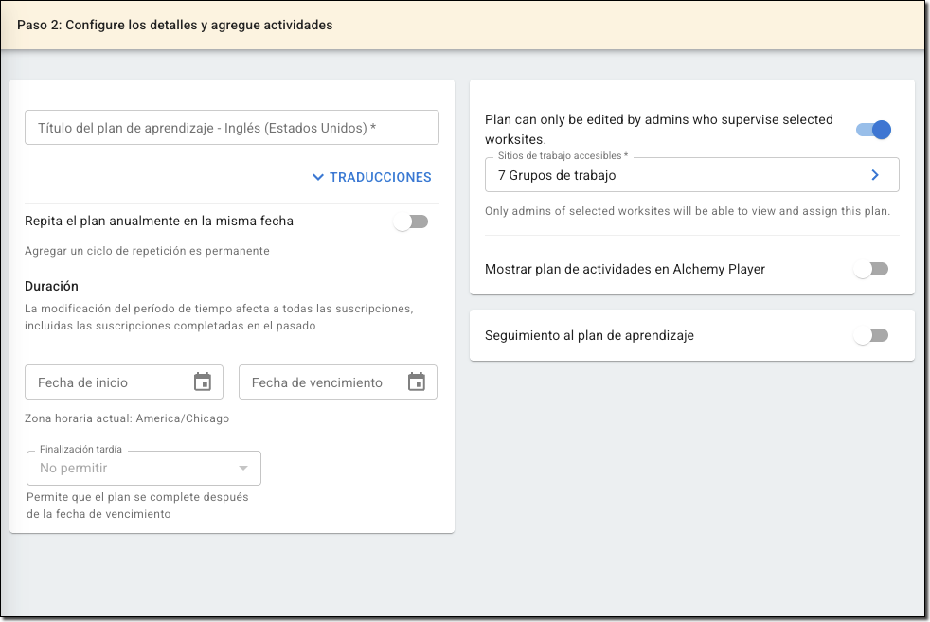Disable the admins-only plan editing toggle
The image size is (930, 622).
(873, 130)
